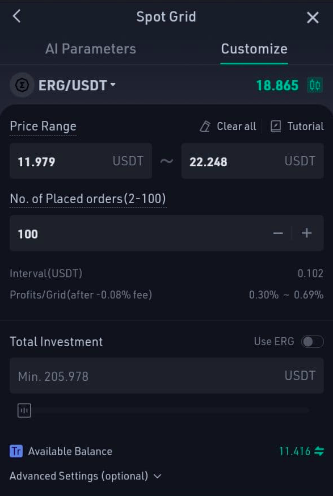Decrease placed orders with the minus button
The width and height of the screenshot is (333, 496).
[278, 233]
